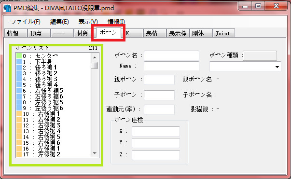291x179 pixels.
Task: Select bone 14 右後裾5
Action: (x=53, y=137)
